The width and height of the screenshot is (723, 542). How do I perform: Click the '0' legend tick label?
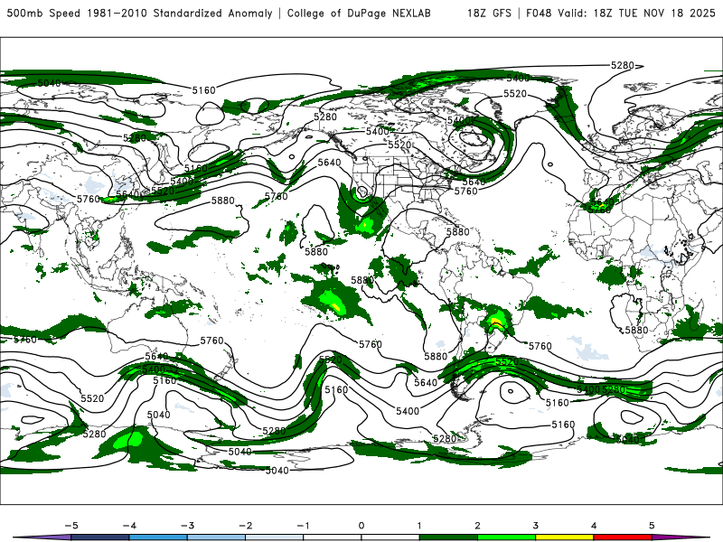[361, 526]
